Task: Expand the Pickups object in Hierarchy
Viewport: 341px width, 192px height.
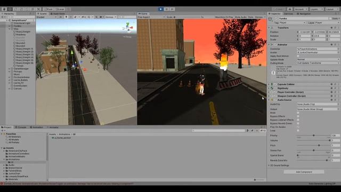Action: [10, 71]
